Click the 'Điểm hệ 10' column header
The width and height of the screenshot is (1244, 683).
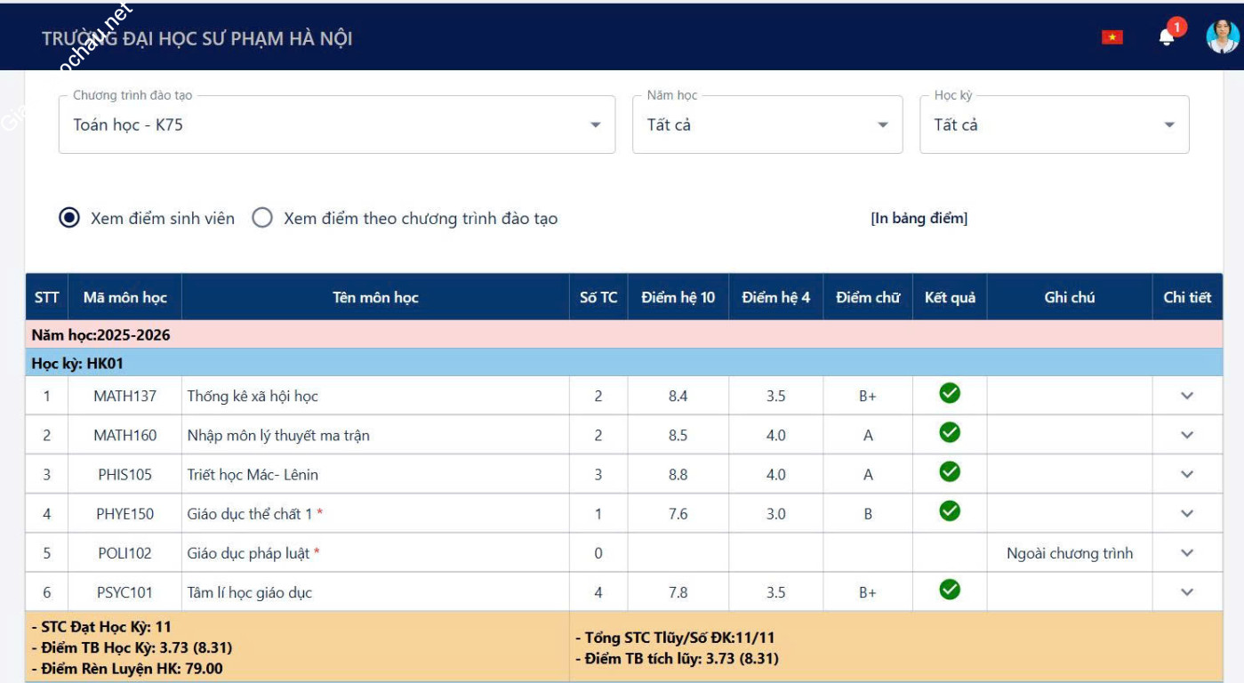tap(678, 298)
